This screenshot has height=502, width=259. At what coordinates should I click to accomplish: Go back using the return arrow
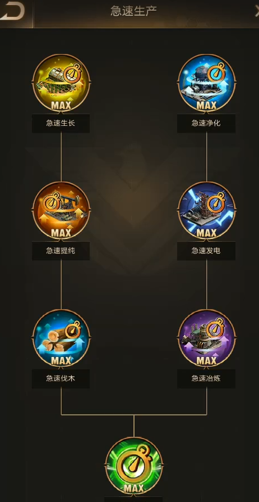(x=12, y=11)
